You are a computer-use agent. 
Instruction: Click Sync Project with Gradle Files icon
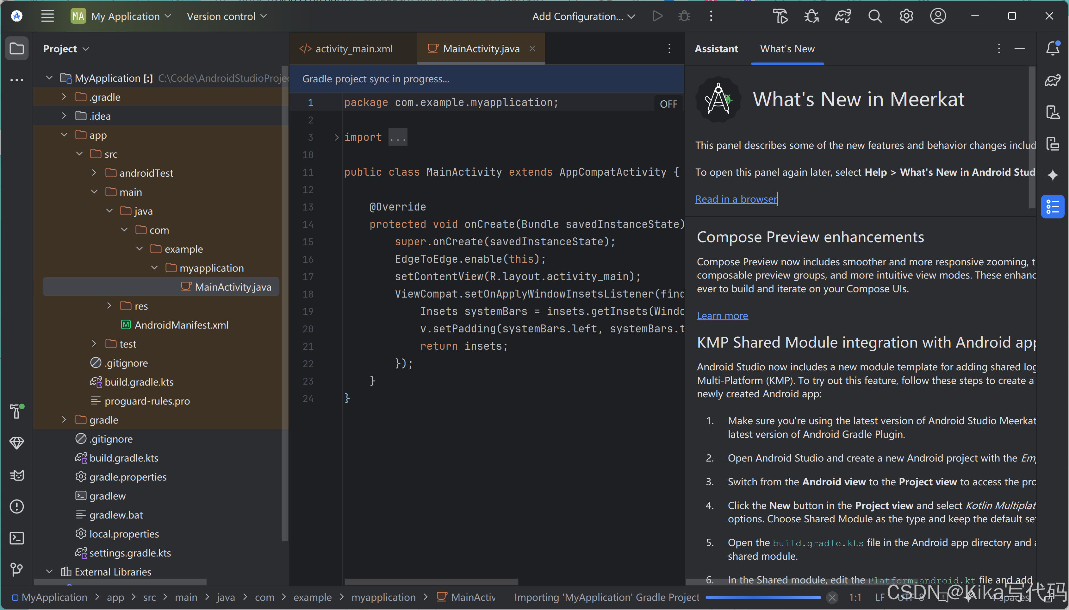click(x=843, y=16)
